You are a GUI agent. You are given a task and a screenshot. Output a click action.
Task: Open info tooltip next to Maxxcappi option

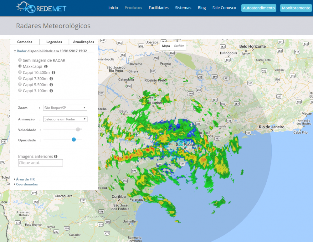[x=45, y=66]
